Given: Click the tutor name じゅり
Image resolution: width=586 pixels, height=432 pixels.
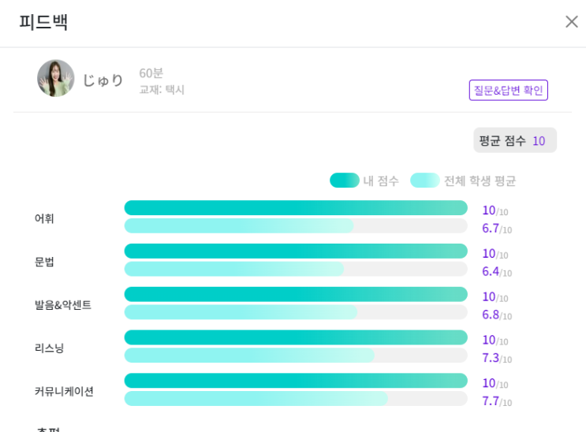Looking at the screenshot, I should coord(103,80).
